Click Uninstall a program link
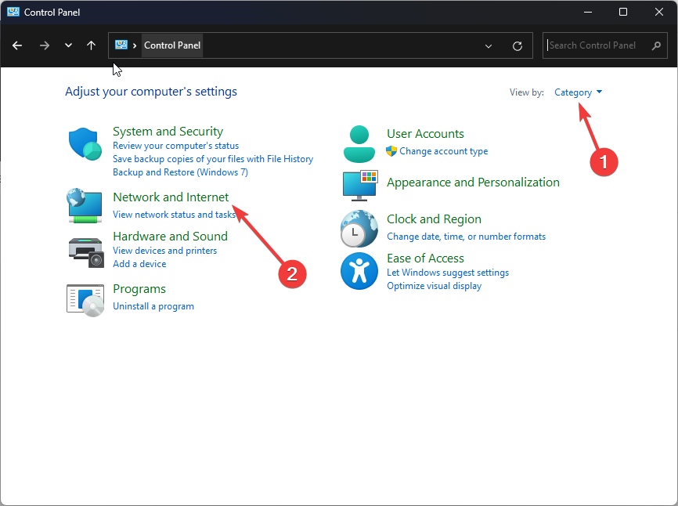The image size is (678, 506). tap(153, 306)
